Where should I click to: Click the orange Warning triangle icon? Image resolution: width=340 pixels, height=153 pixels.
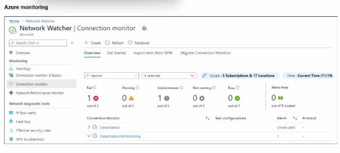[x=131, y=98]
